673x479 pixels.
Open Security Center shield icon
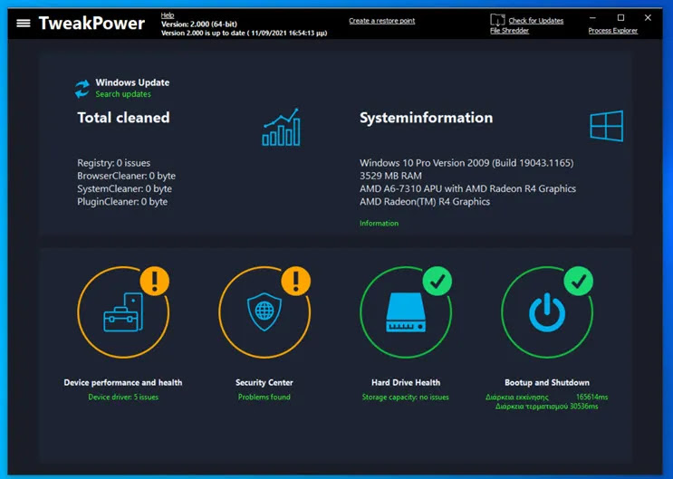(264, 311)
